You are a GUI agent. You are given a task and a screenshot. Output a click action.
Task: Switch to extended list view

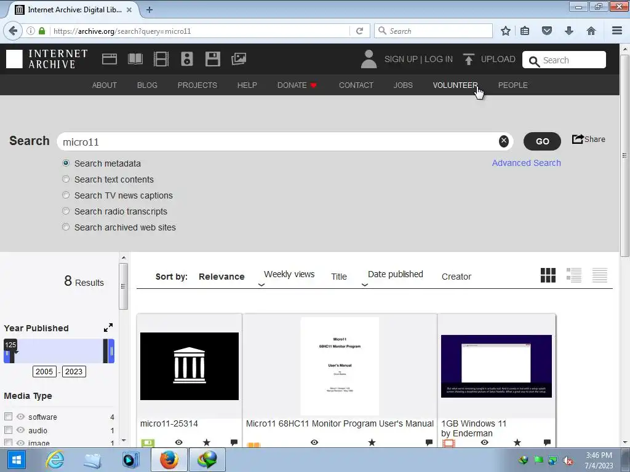[574, 275]
